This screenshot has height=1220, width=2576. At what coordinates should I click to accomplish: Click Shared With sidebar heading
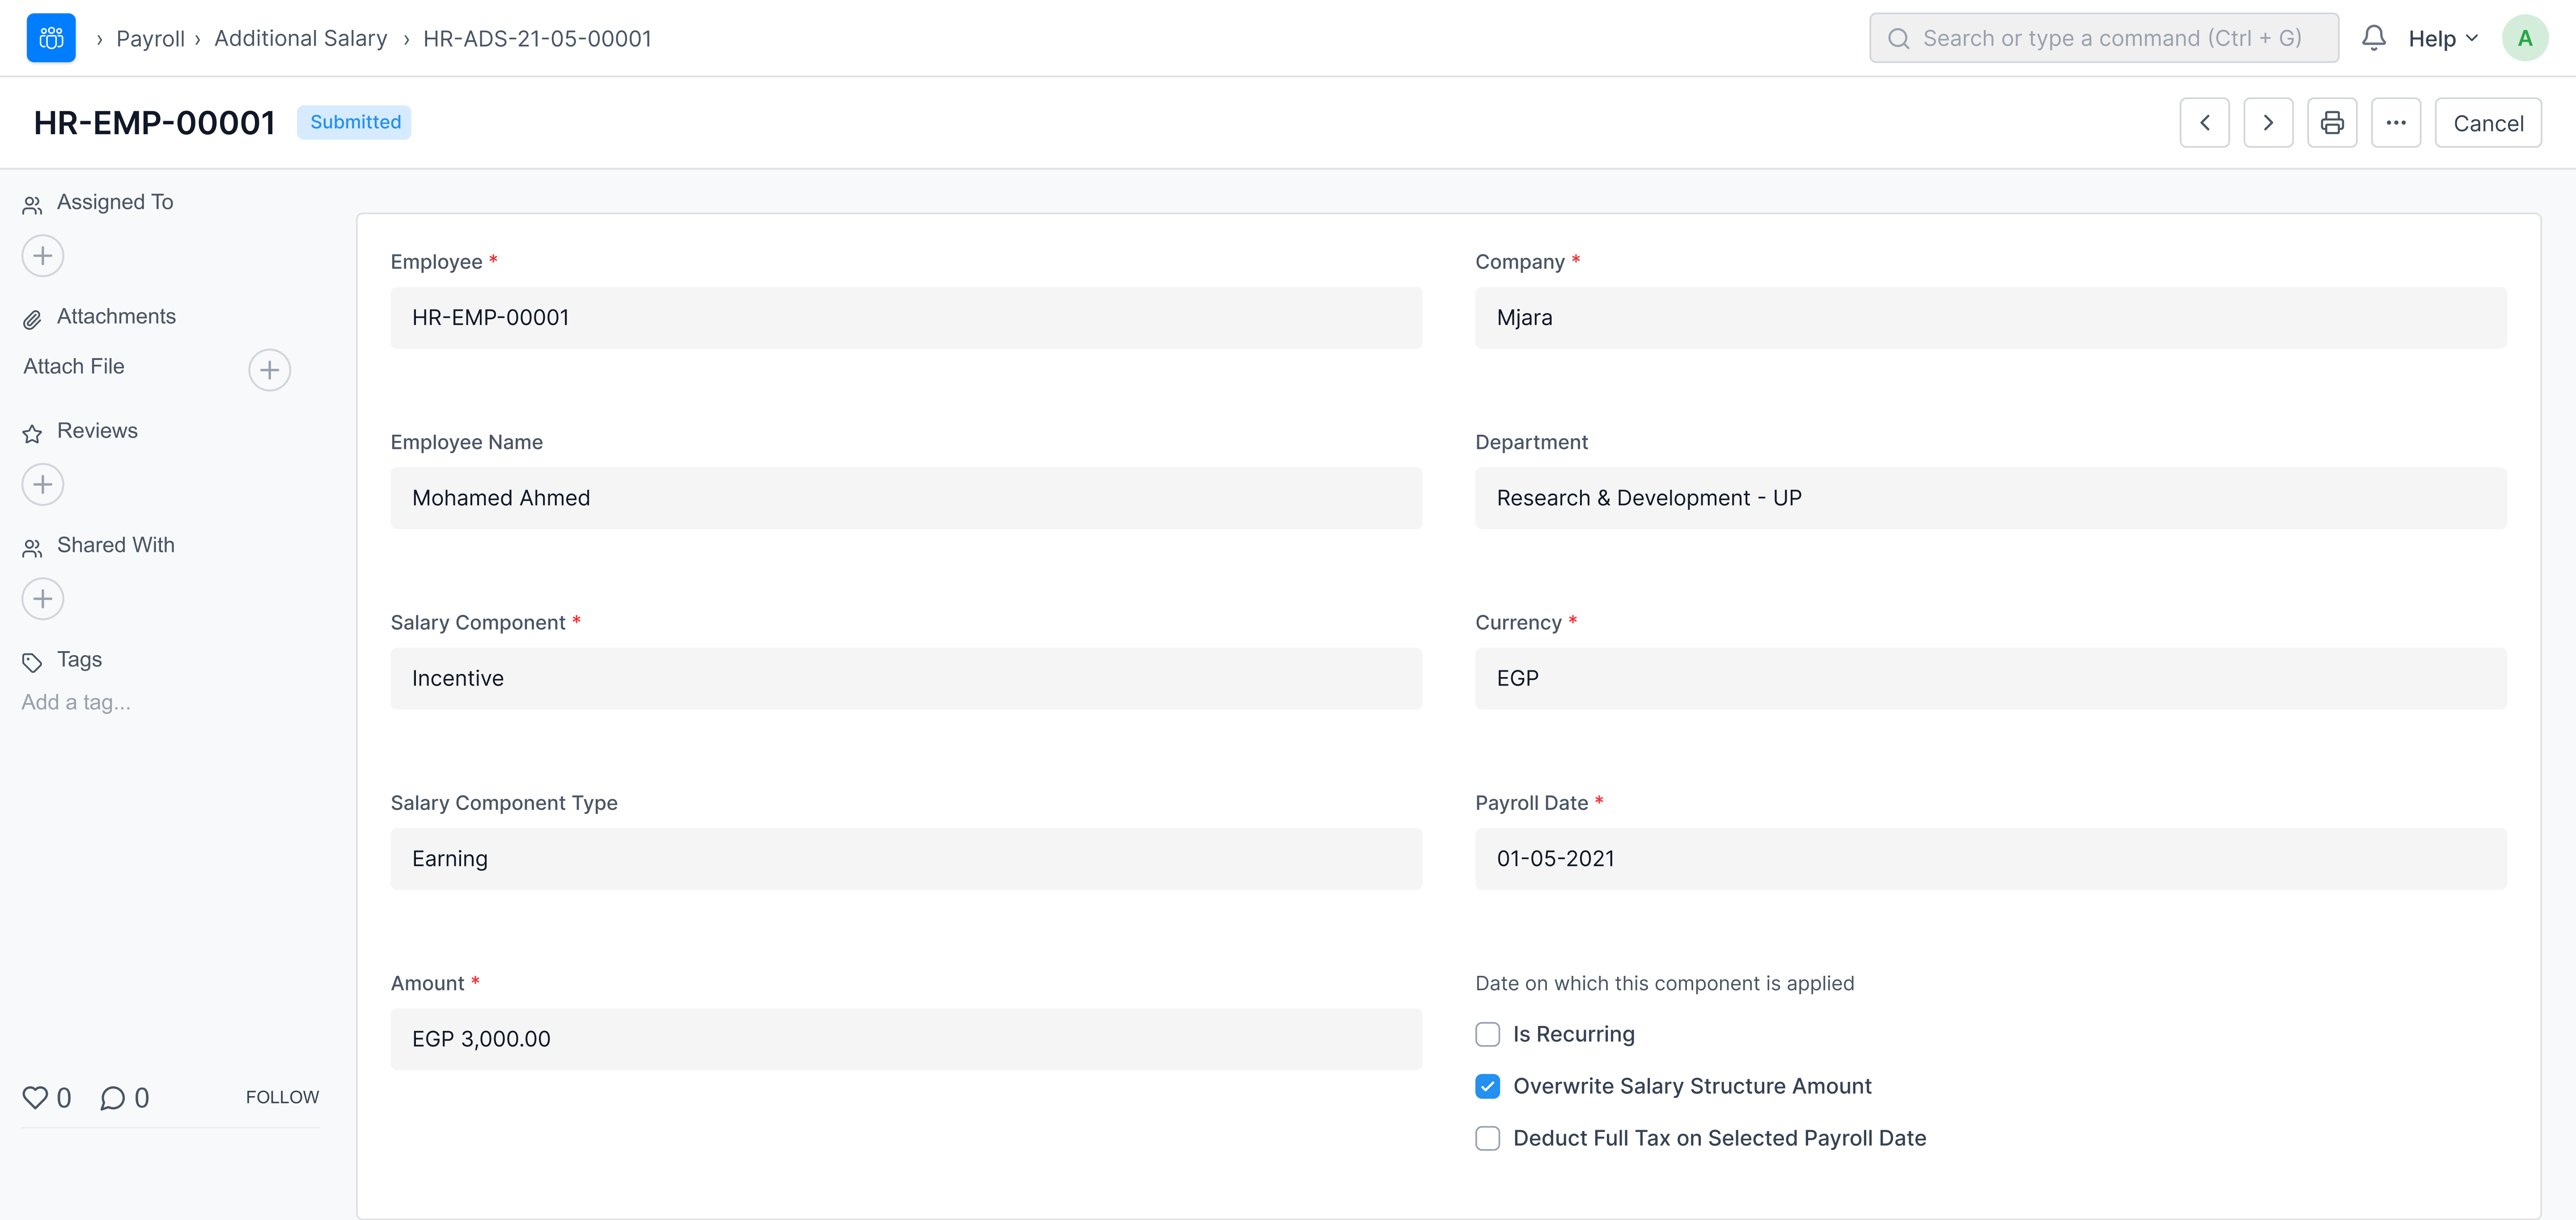pos(116,545)
